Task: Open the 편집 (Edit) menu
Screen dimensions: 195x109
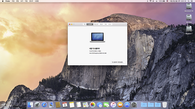Action: click(x=17, y=1)
